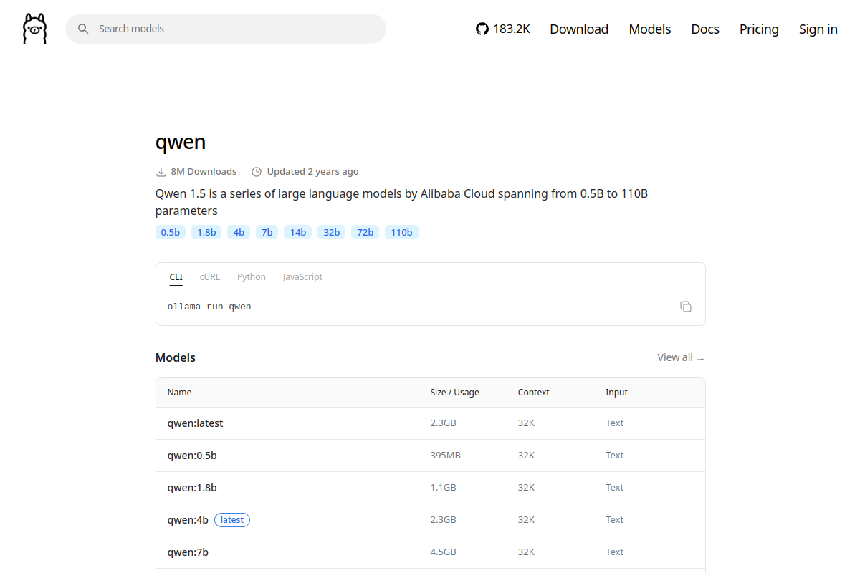The image size is (860, 573).
Task: Open the GitHub icon with 183.2K stars
Action: pyautogui.click(x=503, y=29)
